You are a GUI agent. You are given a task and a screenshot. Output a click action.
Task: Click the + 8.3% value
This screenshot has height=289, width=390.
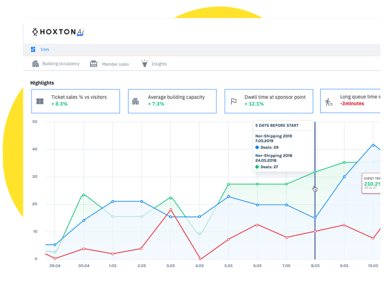[x=59, y=104]
